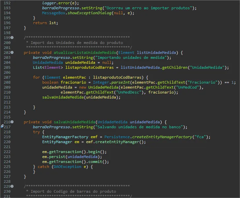Image resolution: width=240 pixels, height=198 pixels.
Task: Click the Persistence class reference
Action: point(117,137)
